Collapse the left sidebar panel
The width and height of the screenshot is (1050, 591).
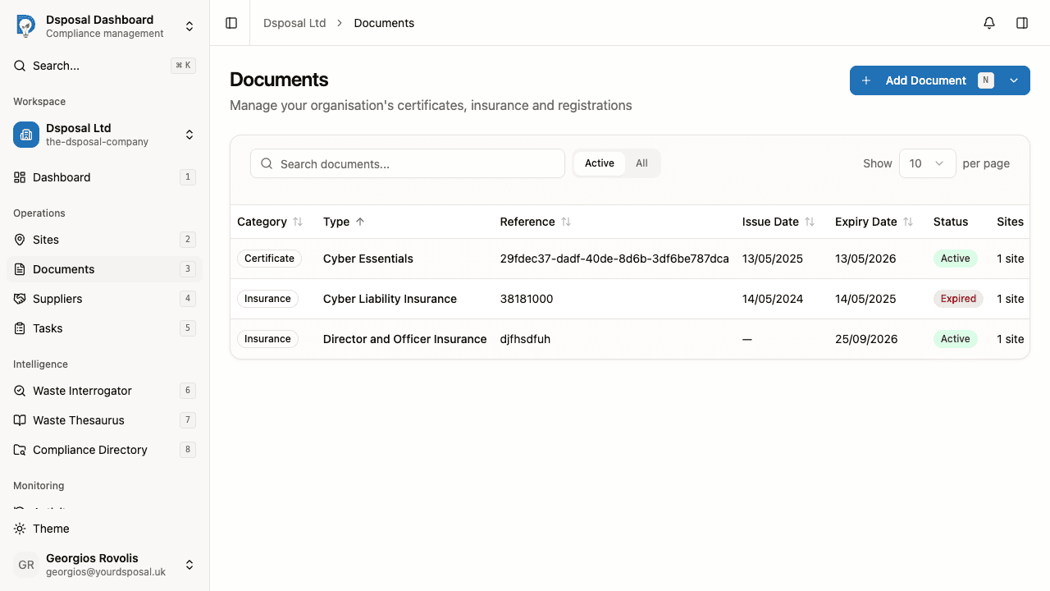pyautogui.click(x=231, y=23)
